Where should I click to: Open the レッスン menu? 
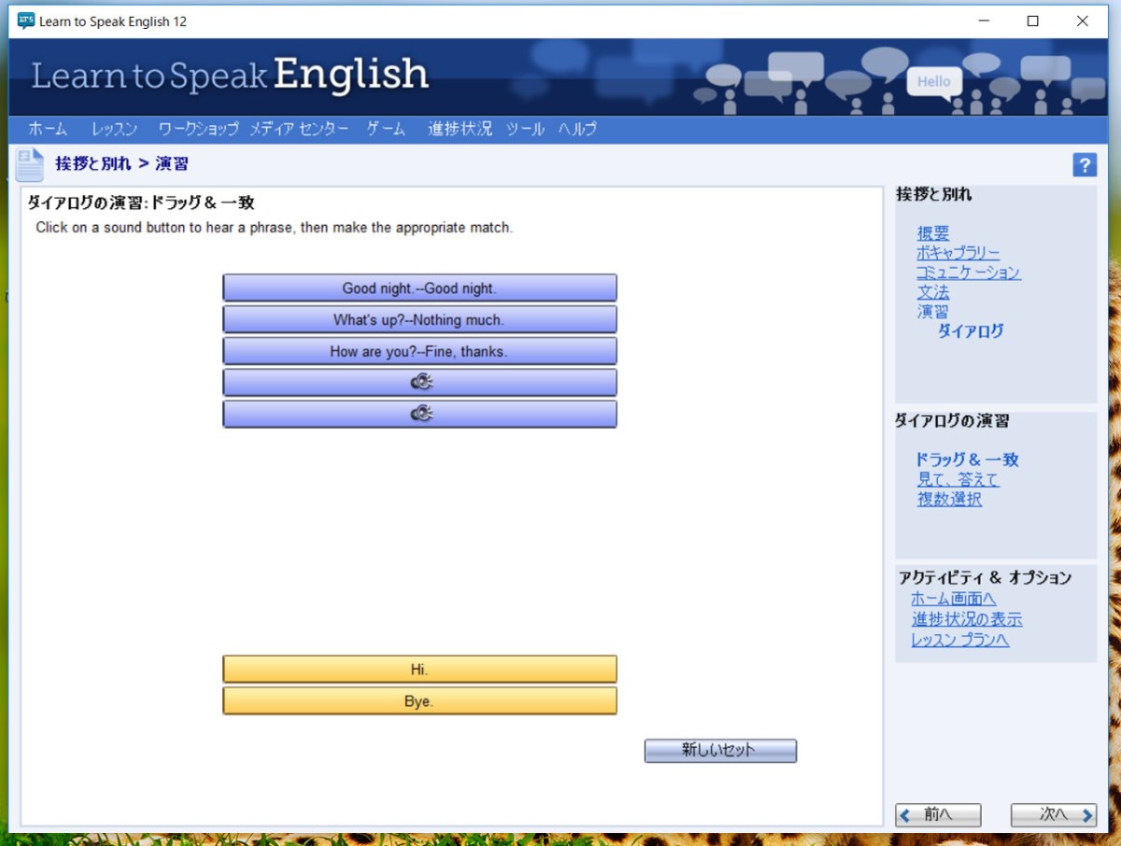coord(114,129)
